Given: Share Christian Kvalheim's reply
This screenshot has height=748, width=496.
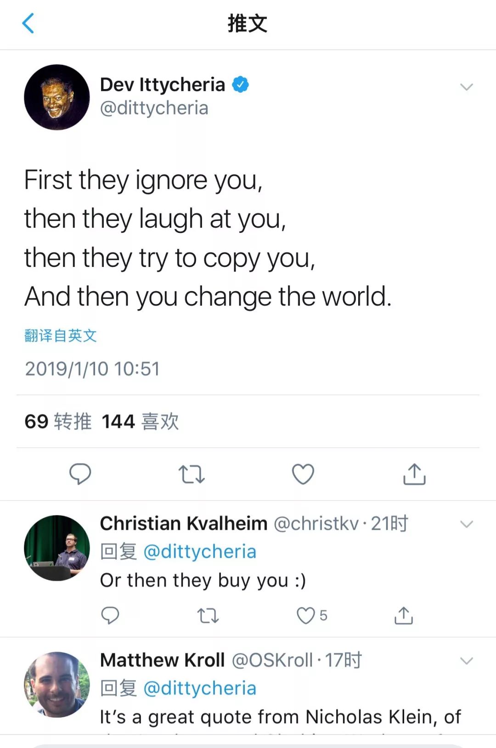Looking at the screenshot, I should [404, 615].
